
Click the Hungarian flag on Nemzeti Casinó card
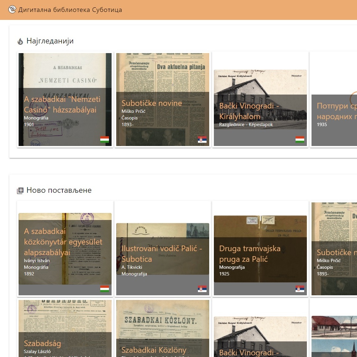105,139
